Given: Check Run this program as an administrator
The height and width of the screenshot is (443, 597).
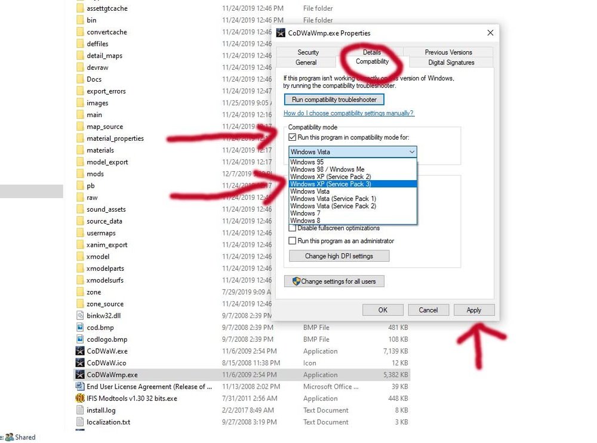Looking at the screenshot, I should (293, 241).
